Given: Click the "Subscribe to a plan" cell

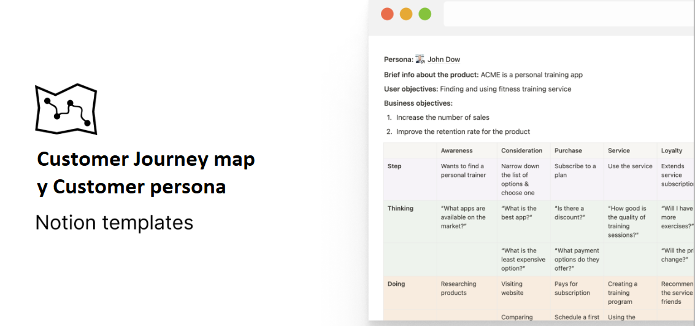Looking at the screenshot, I should 577,179.
